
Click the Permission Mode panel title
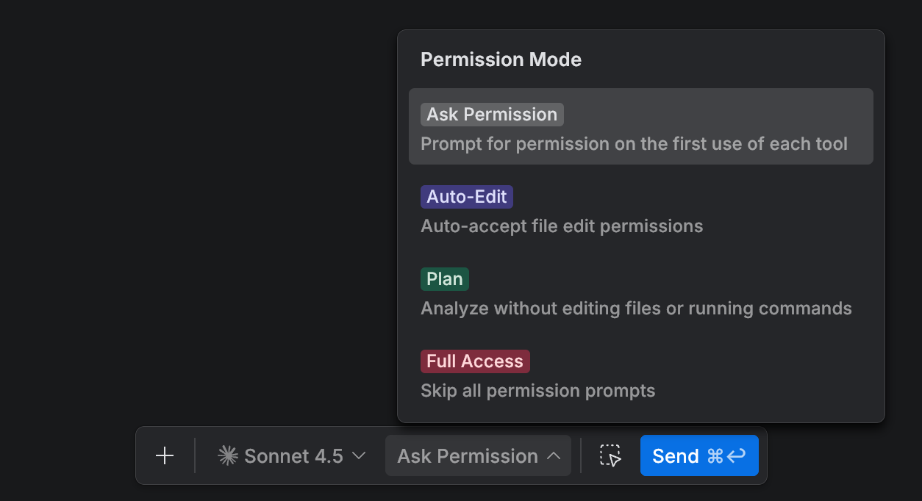(501, 60)
